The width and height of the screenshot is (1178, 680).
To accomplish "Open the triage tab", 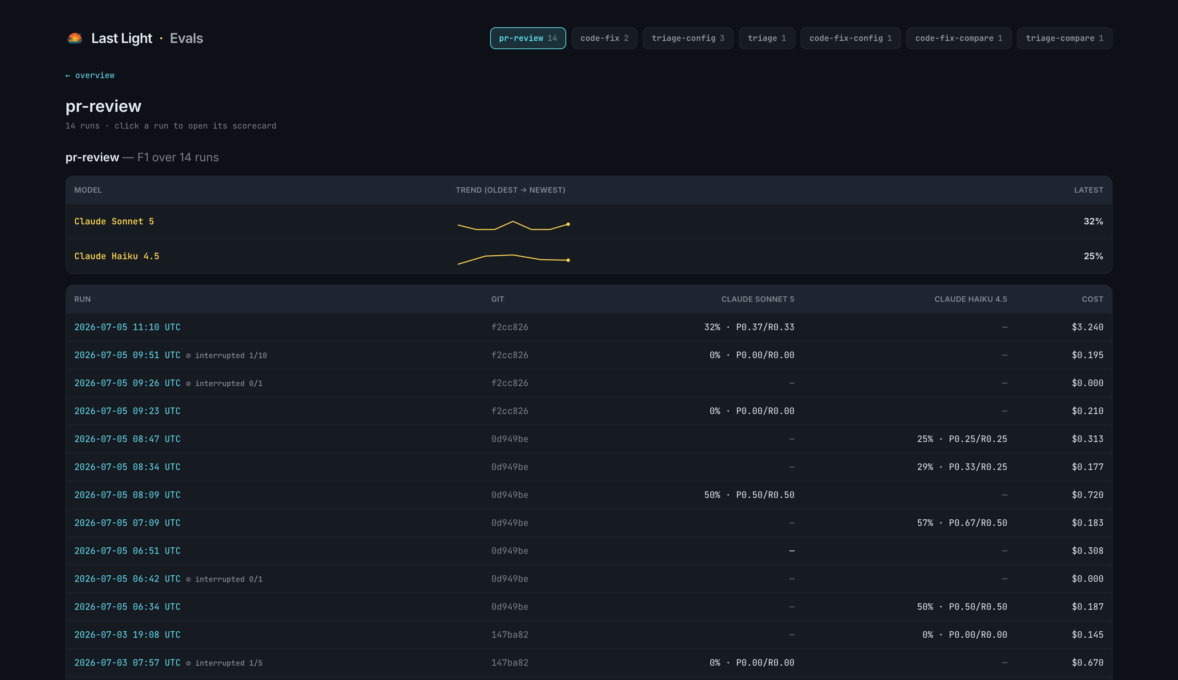I will (766, 38).
